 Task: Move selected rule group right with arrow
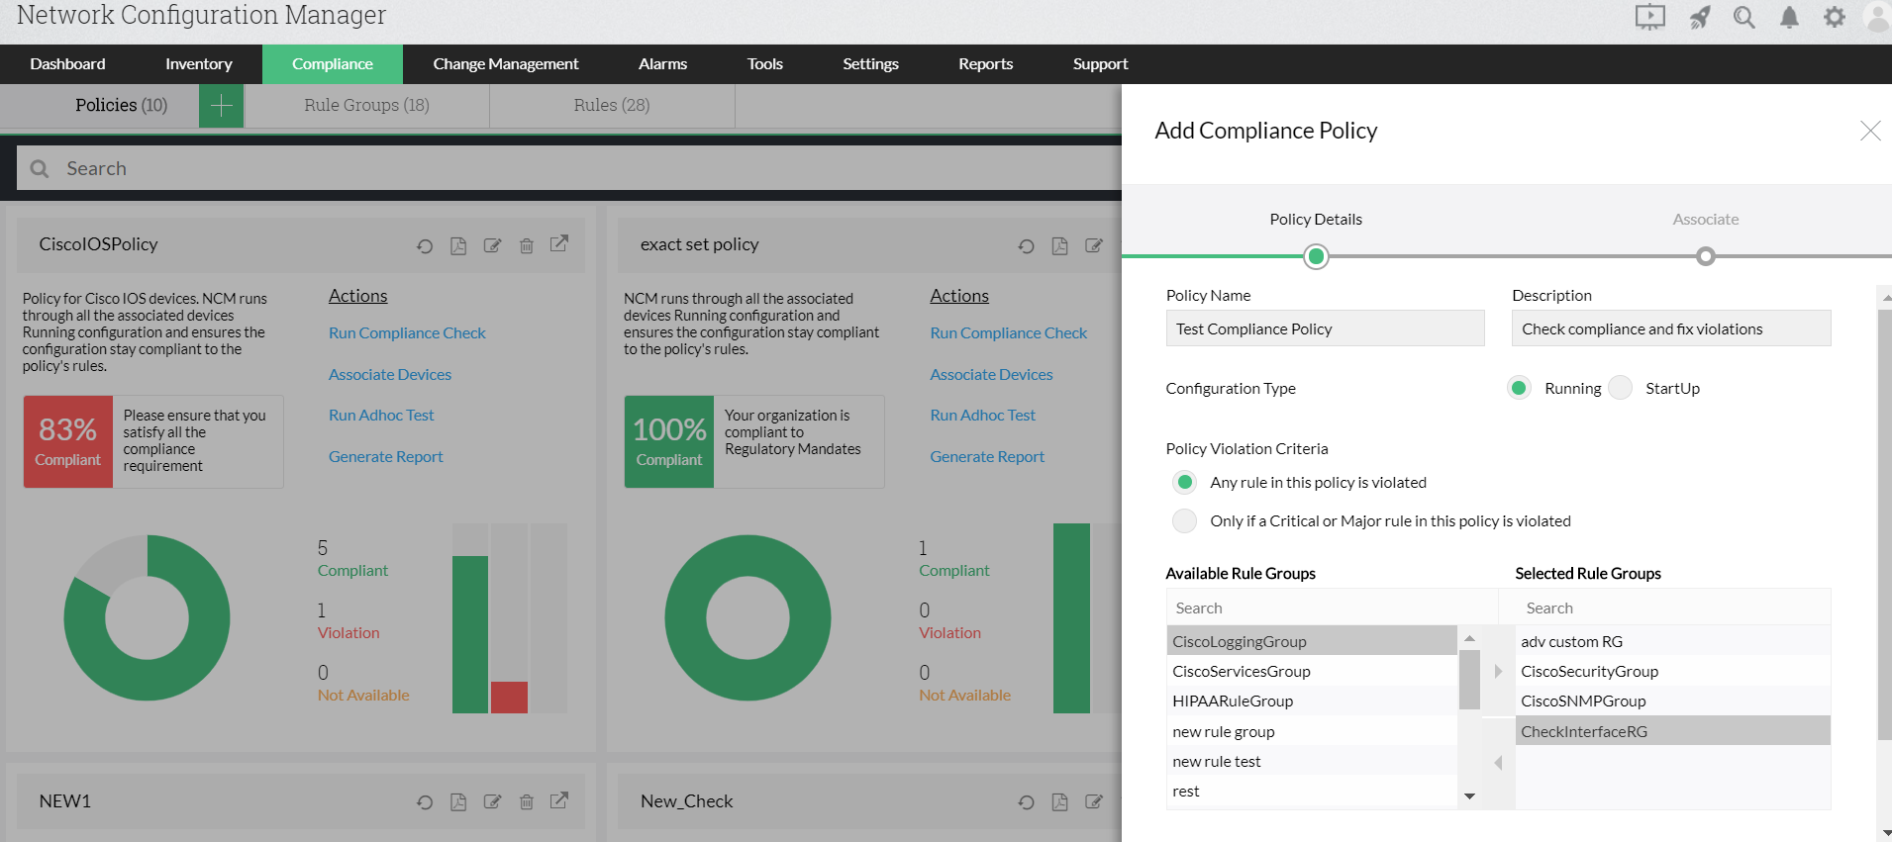1498,671
